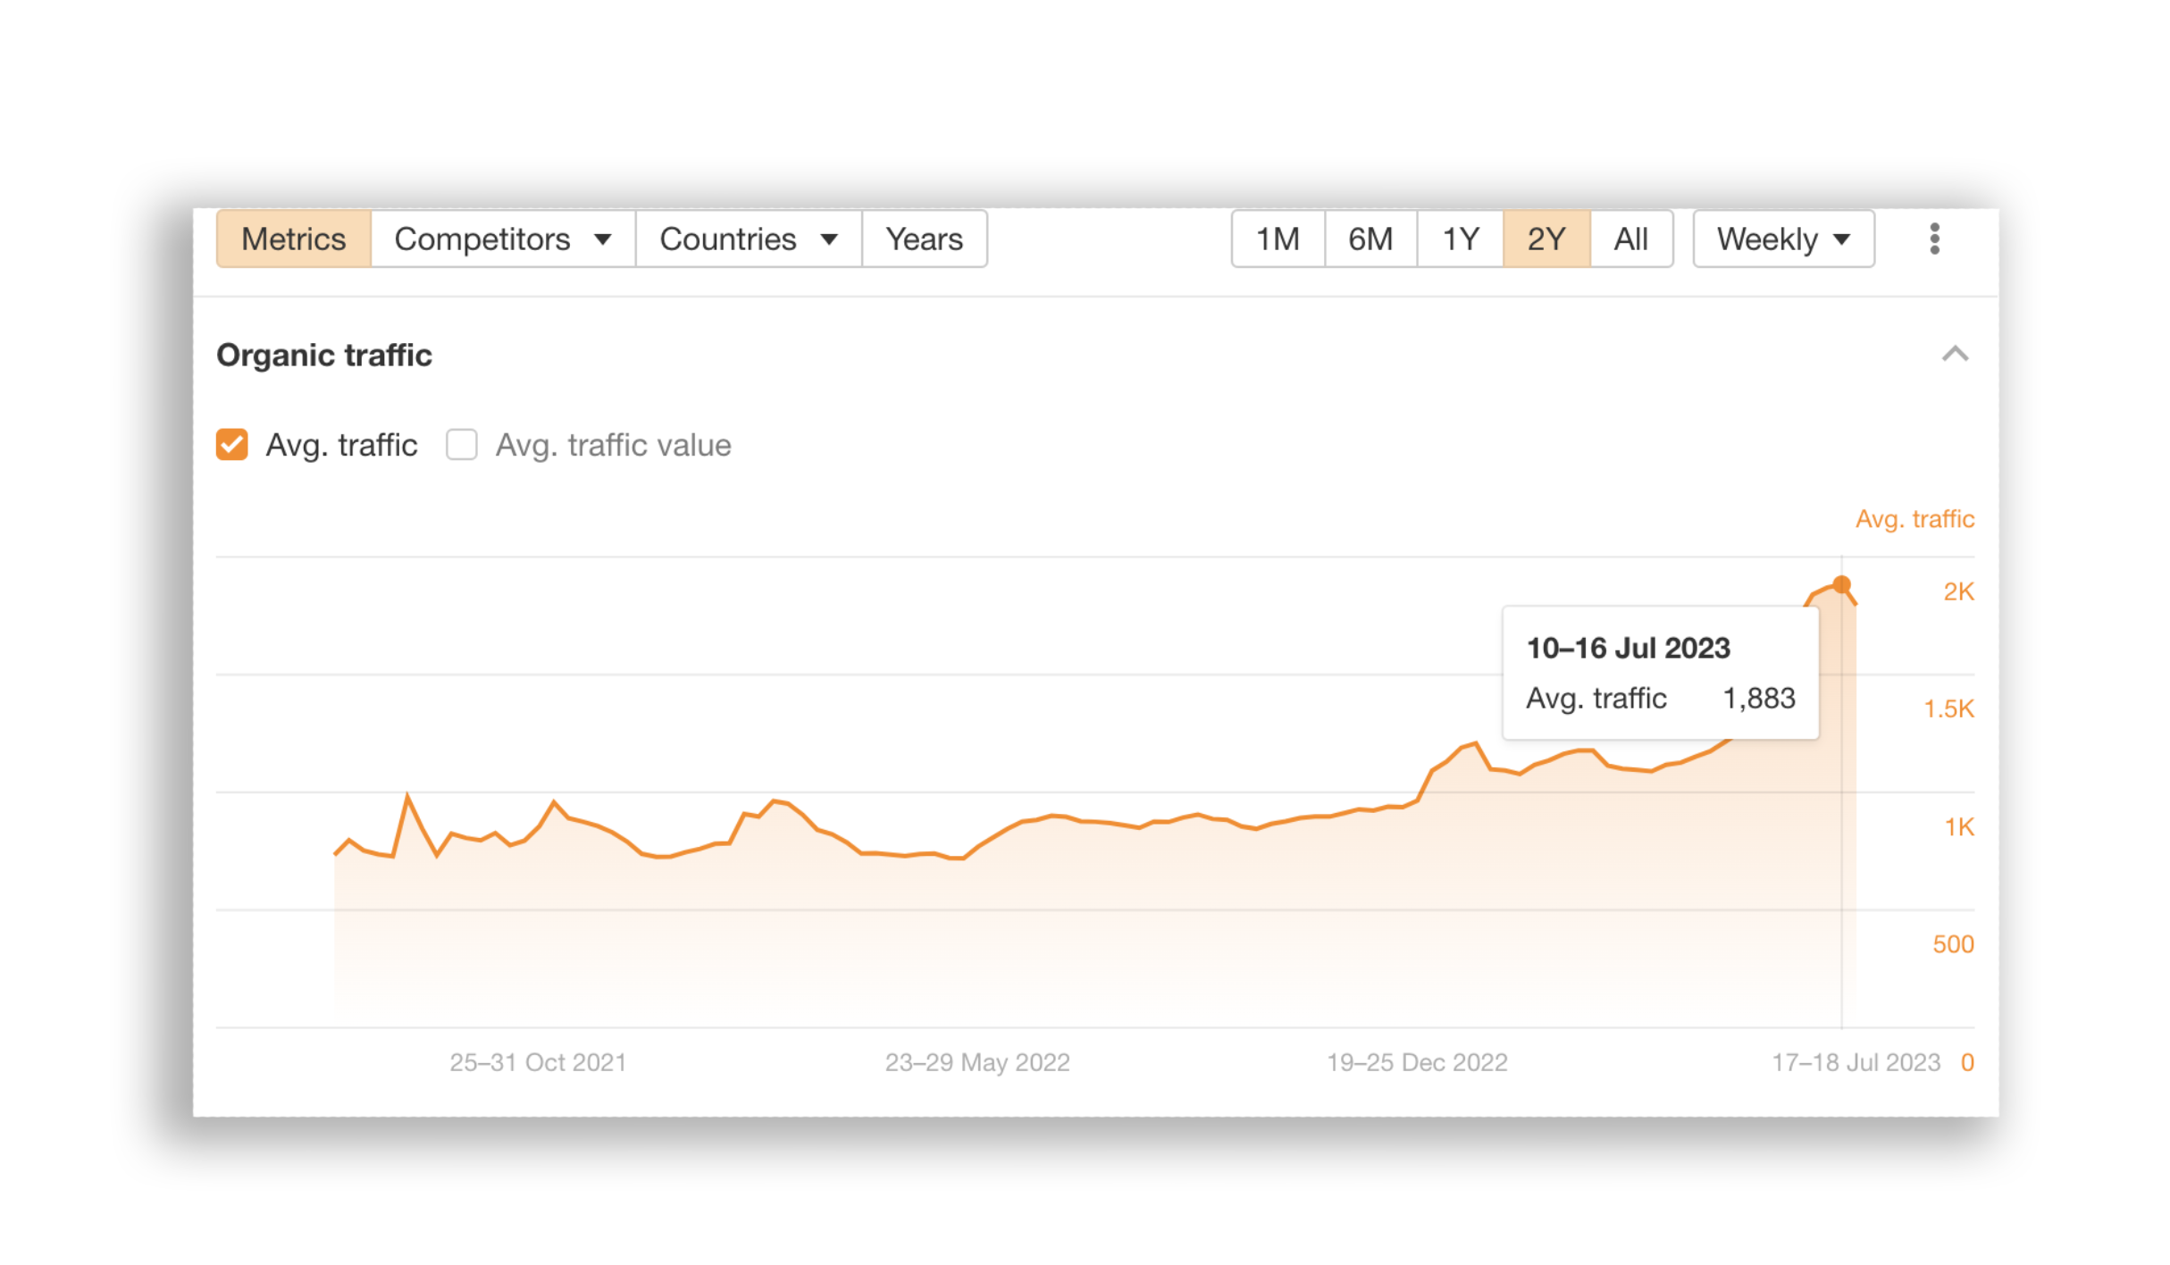The width and height of the screenshot is (2170, 1265).
Task: Click the 23–29 May 2022 axis label
Action: point(979,1065)
